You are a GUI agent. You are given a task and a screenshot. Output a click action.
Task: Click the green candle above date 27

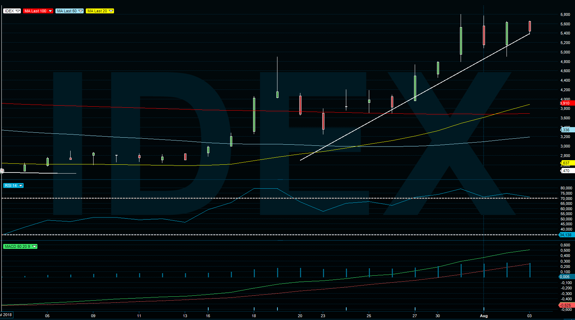pyautogui.click(x=415, y=88)
